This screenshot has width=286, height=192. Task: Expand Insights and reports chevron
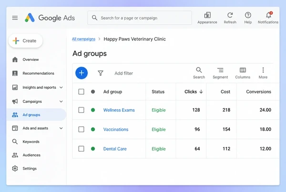pyautogui.click(x=61, y=87)
